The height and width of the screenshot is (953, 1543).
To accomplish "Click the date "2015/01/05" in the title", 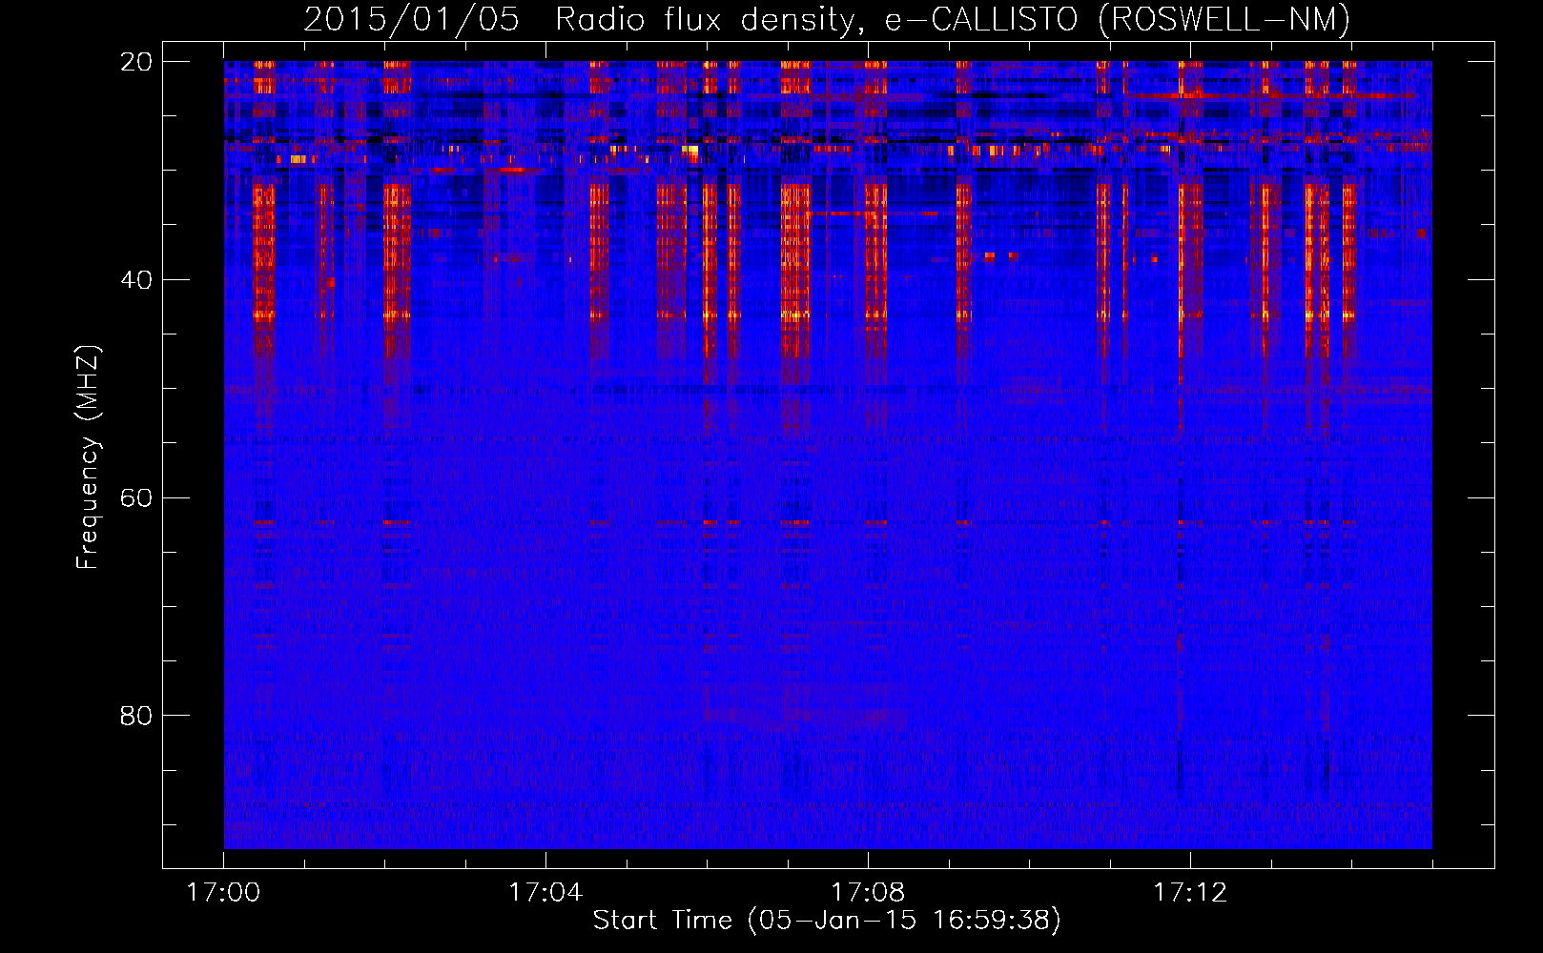I will pyautogui.click(x=412, y=19).
